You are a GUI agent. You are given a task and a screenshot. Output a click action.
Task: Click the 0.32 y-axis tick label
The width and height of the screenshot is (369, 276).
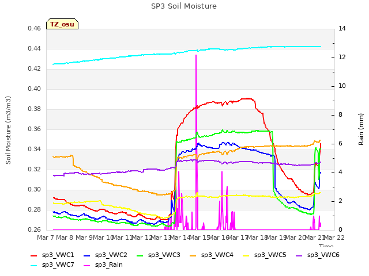pyautogui.click(x=35, y=169)
